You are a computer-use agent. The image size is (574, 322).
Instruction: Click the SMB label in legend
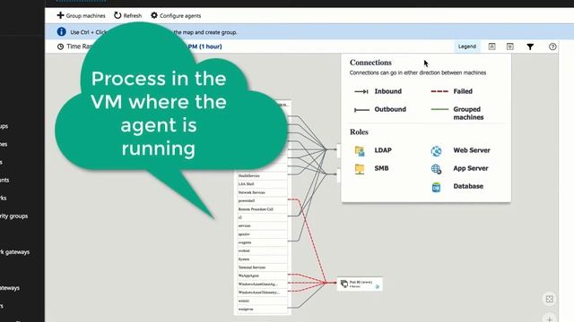click(x=381, y=168)
